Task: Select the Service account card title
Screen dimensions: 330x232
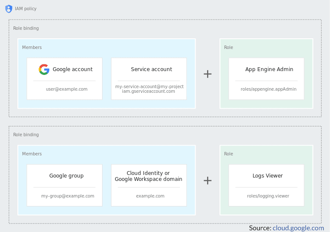Action: tap(151, 69)
